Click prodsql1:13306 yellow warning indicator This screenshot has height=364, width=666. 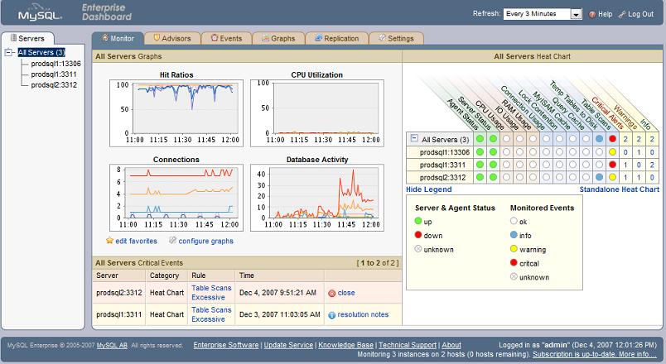[x=612, y=152]
